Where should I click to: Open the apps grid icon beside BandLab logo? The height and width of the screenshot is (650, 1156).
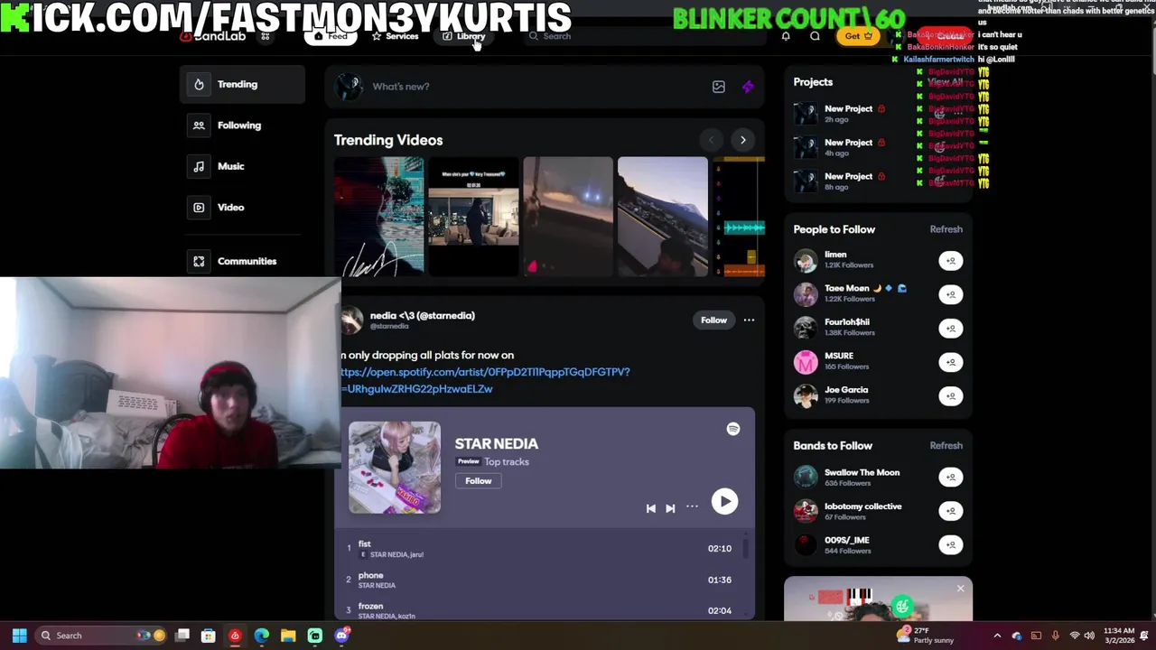tap(266, 36)
